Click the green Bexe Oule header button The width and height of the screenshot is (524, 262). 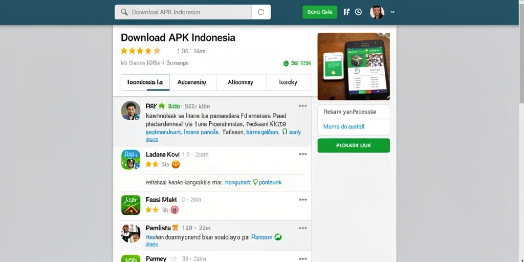point(320,12)
